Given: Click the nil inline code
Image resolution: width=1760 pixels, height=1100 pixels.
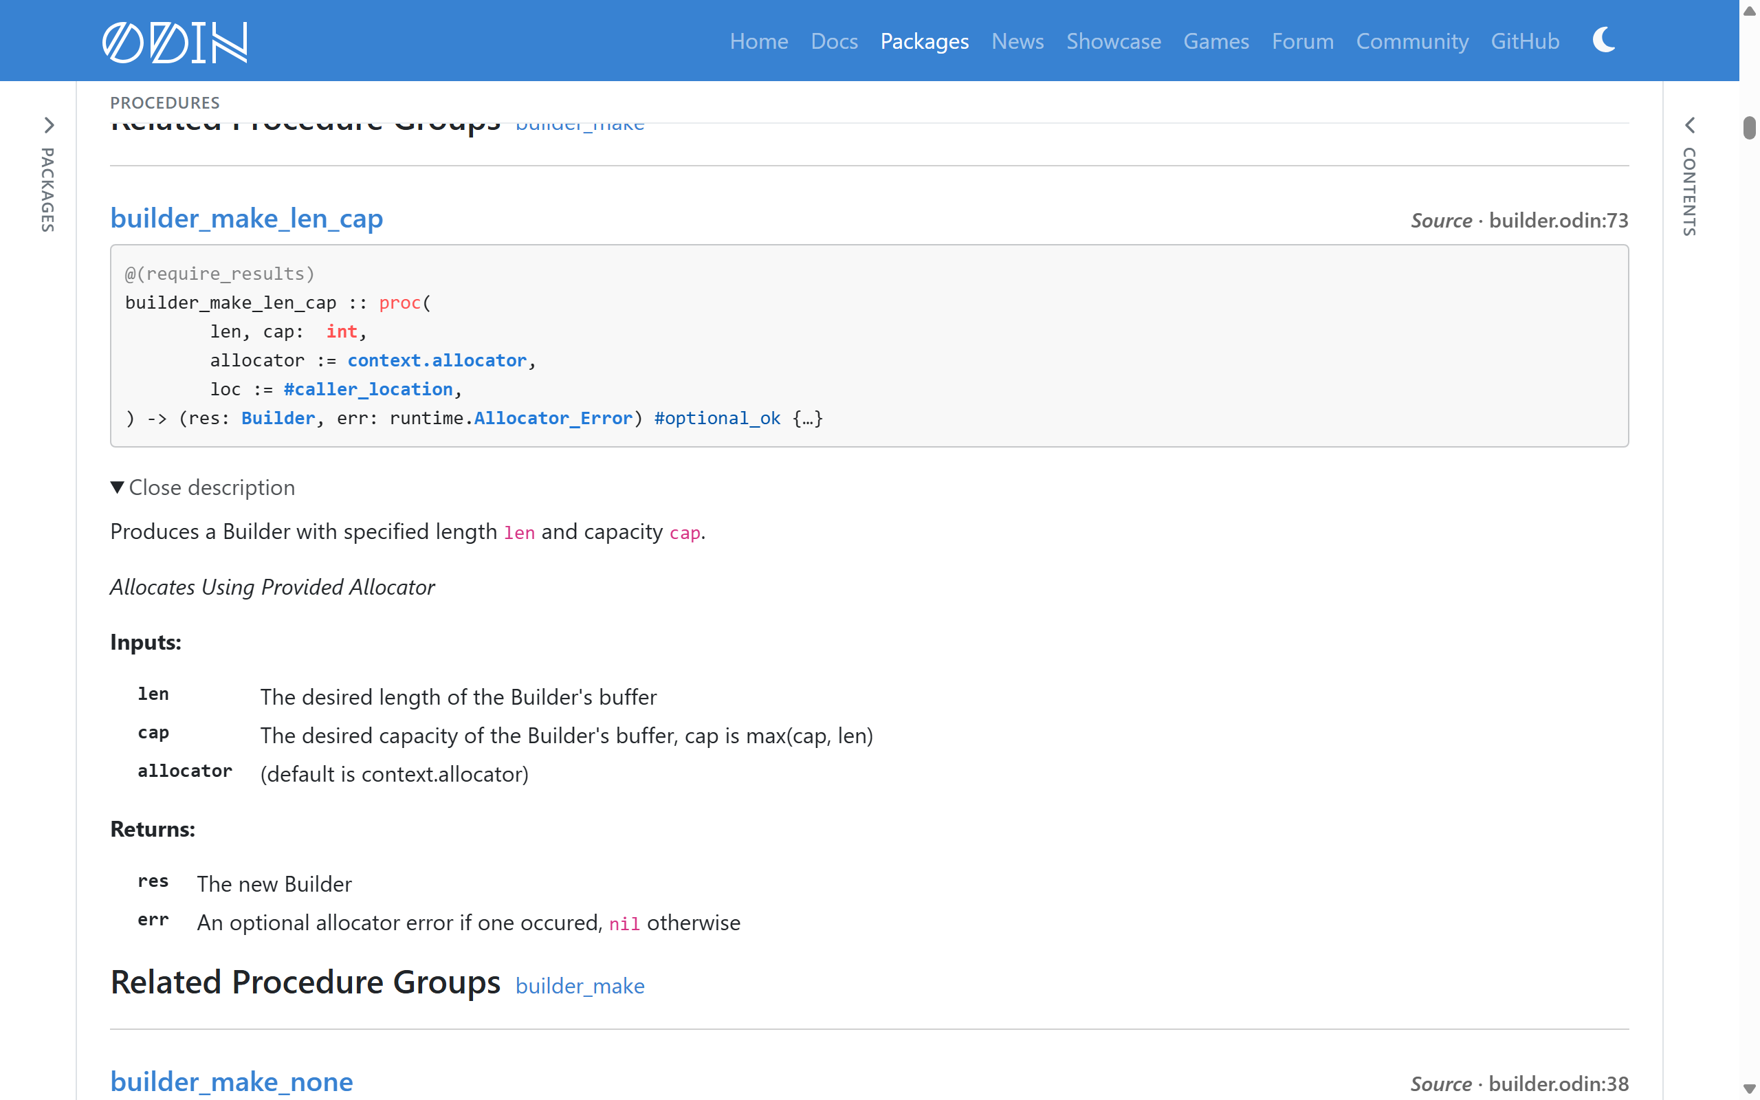Looking at the screenshot, I should point(624,923).
